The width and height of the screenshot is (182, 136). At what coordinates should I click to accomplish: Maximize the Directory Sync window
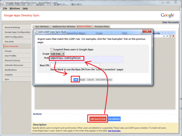[168, 2]
